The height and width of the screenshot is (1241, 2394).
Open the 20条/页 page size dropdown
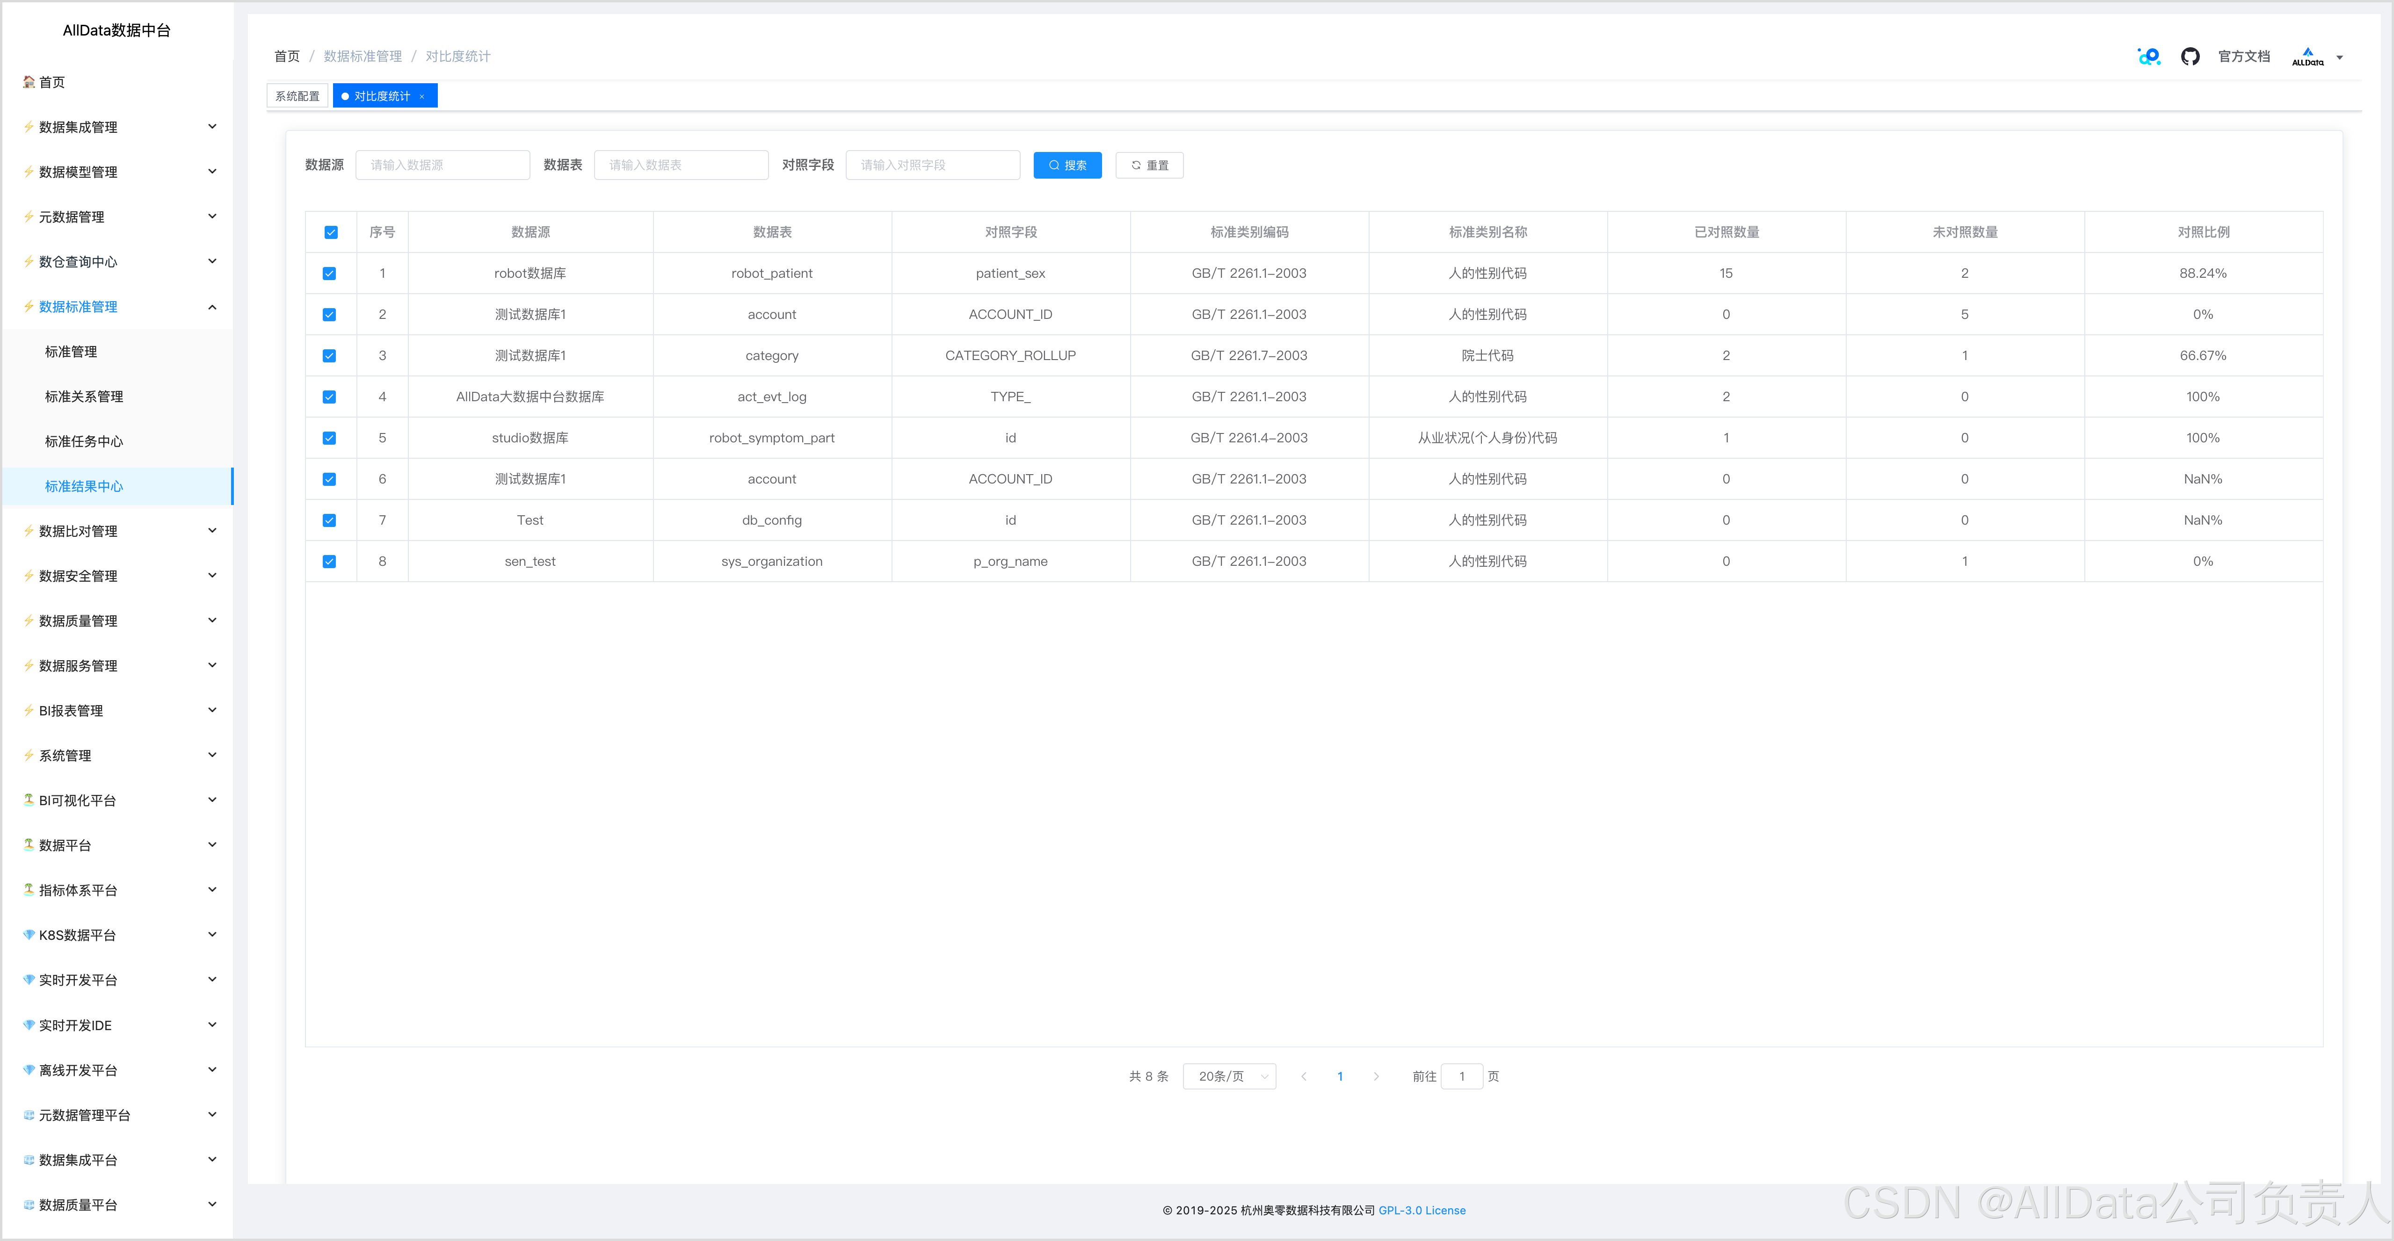tap(1229, 1076)
